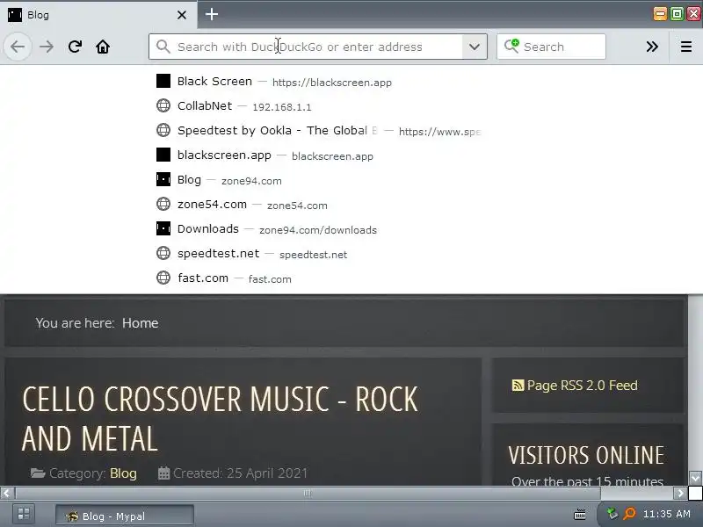Open the hamburger application menu
703x527 pixels.
pyautogui.click(x=686, y=47)
